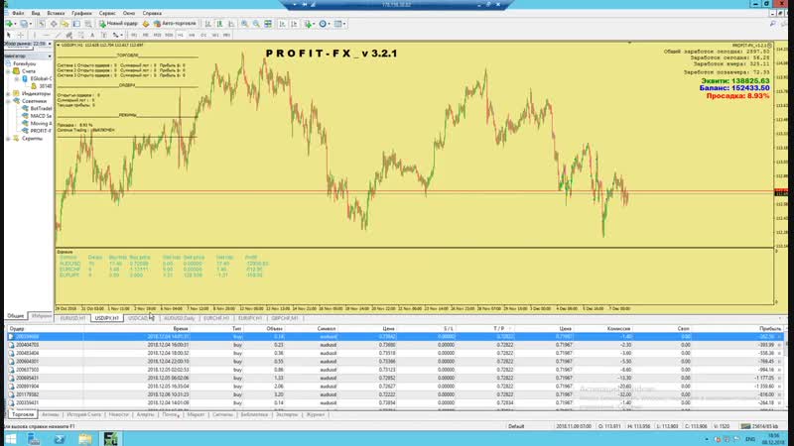794x446 pixels.
Task: Toggle the Data Window toolbar icon
Action: point(54,24)
